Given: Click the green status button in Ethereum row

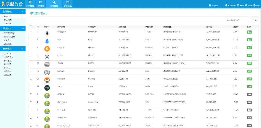Looking at the screenshot, I should click(249, 32).
